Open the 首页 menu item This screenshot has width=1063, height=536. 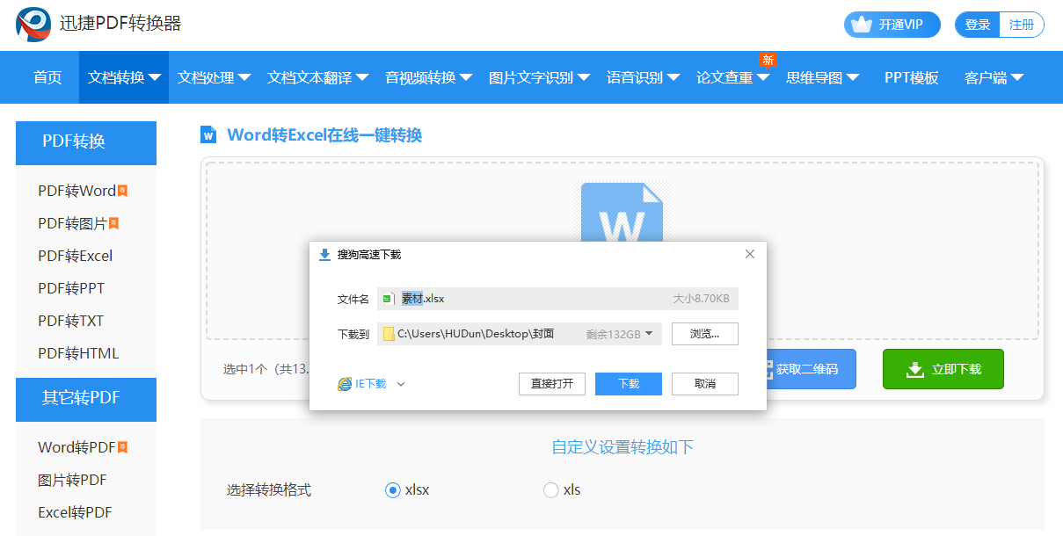(x=47, y=77)
